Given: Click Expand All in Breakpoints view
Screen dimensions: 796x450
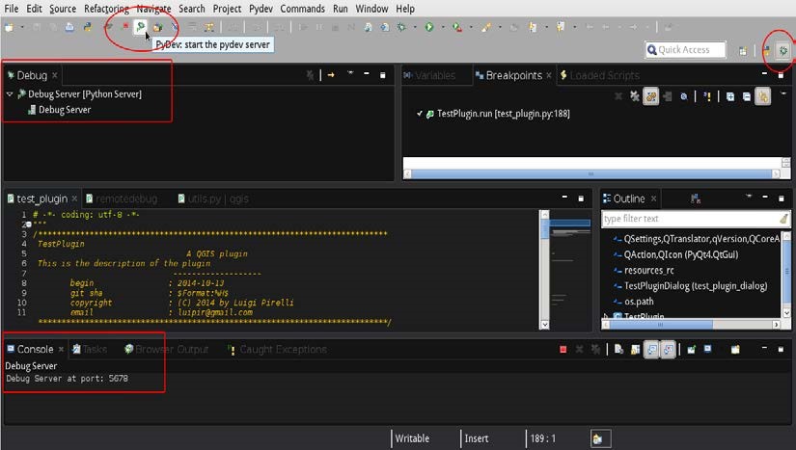Looking at the screenshot, I should tap(730, 96).
